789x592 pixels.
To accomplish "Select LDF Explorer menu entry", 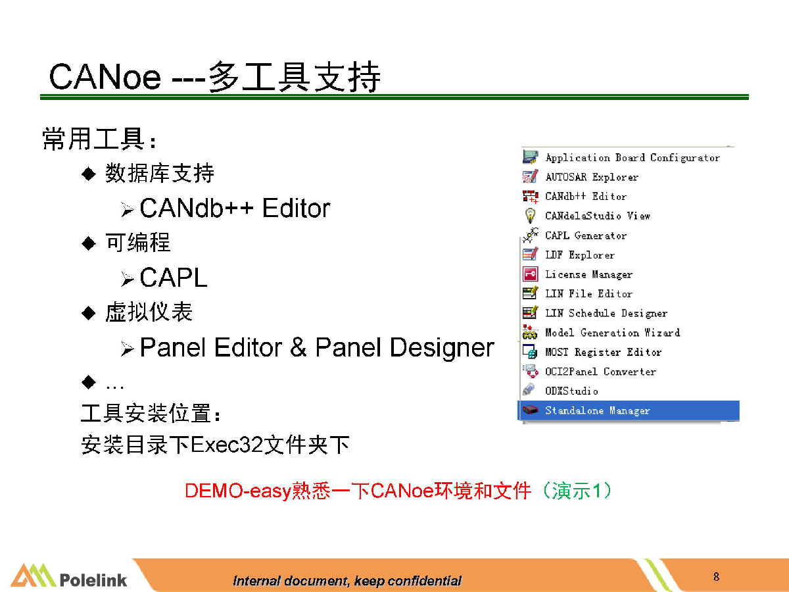I will coord(579,255).
